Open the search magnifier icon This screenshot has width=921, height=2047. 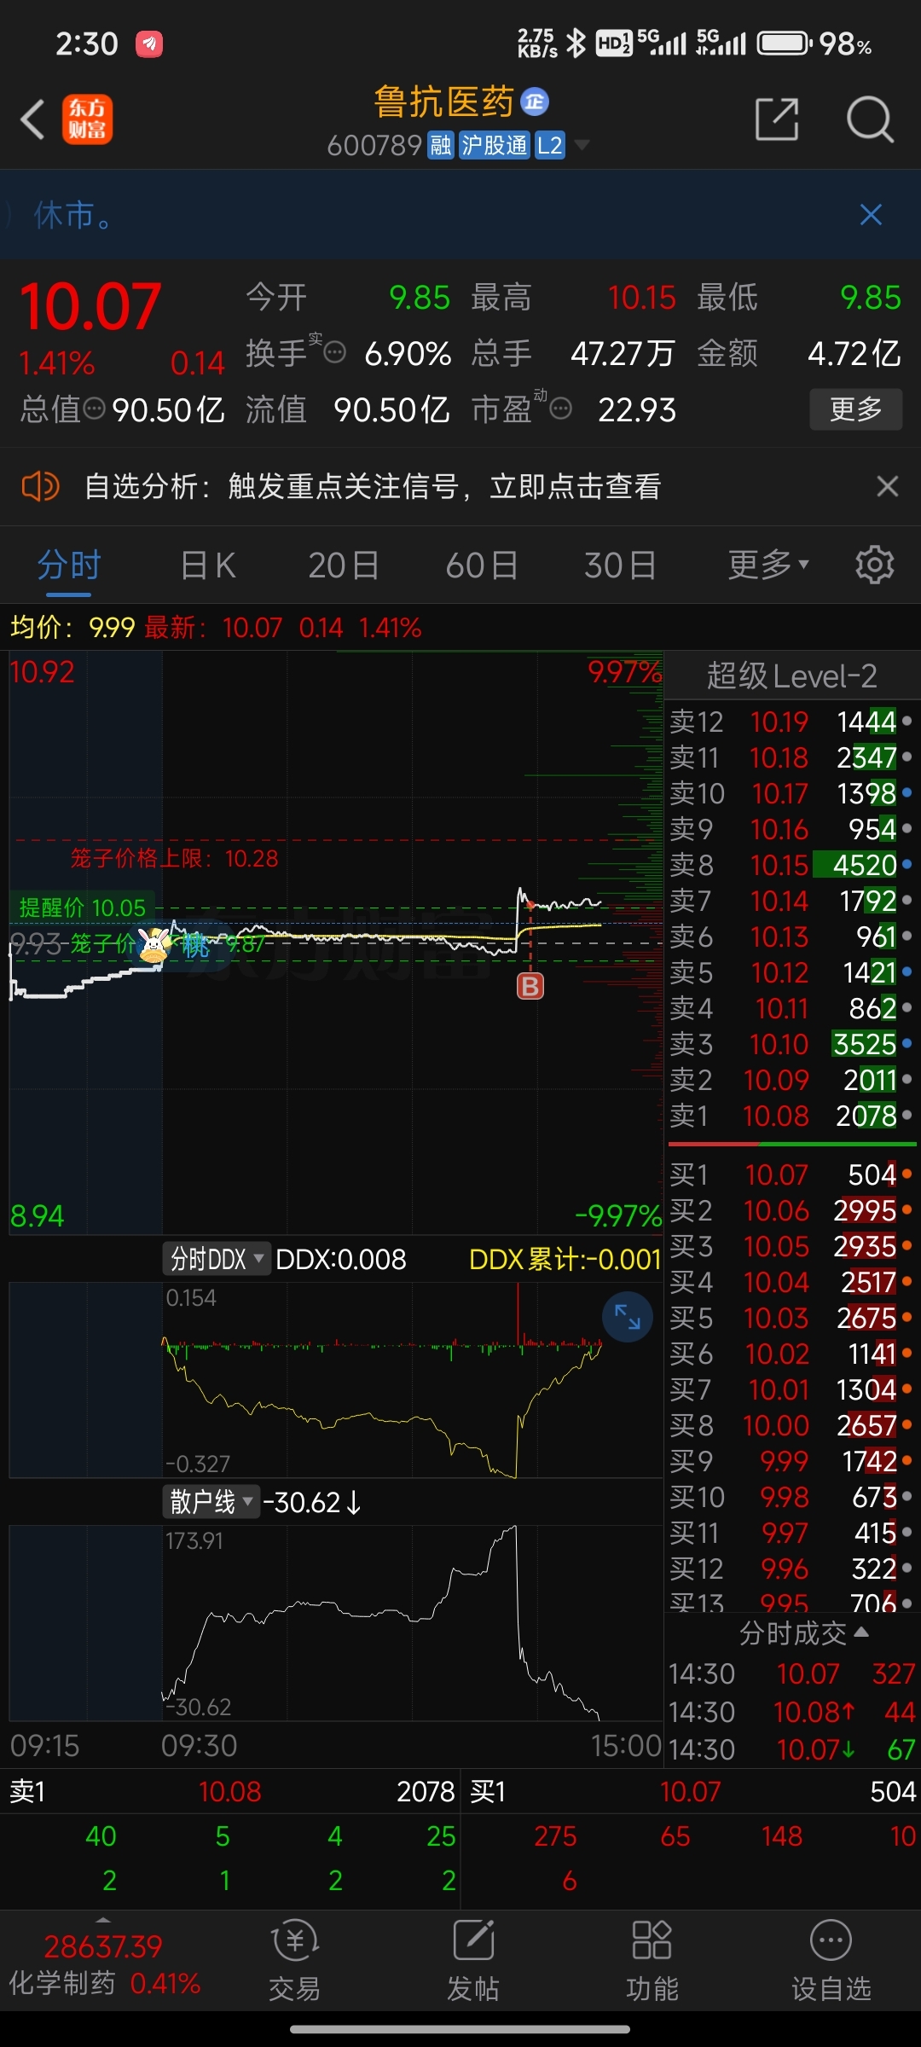click(870, 119)
